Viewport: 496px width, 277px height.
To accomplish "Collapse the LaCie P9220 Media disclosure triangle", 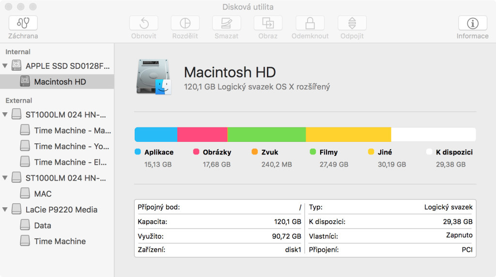I will 5,209.
